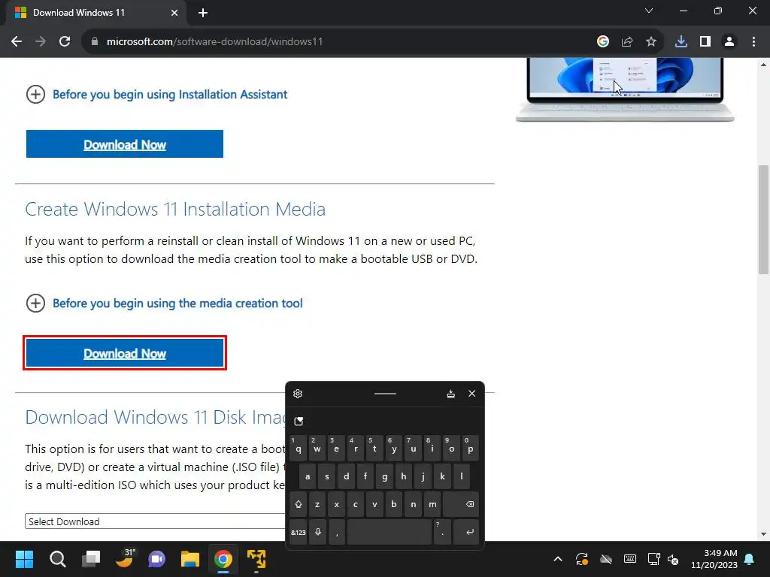Viewport: 770px width, 577px height.
Task: Open the muted volume tray icon
Action: pos(673,559)
